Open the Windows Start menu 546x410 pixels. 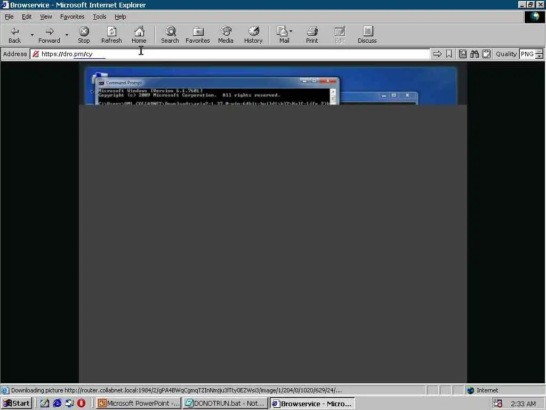click(x=17, y=404)
